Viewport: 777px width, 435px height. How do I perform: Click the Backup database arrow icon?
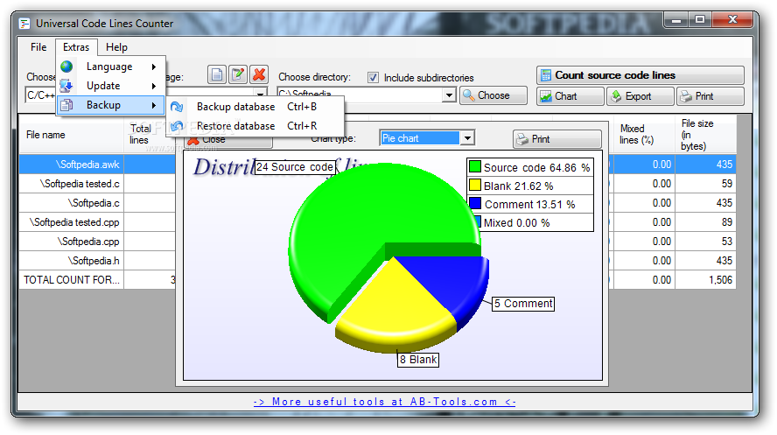[x=177, y=107]
